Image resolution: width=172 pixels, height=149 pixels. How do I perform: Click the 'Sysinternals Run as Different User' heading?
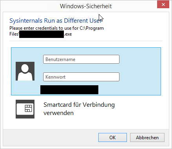click(56, 21)
